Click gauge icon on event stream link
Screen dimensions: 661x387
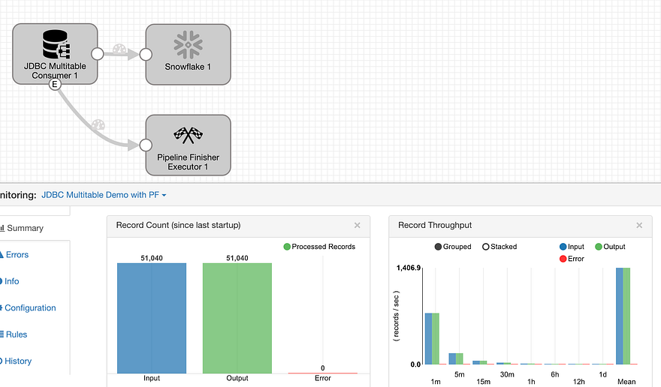(98, 124)
